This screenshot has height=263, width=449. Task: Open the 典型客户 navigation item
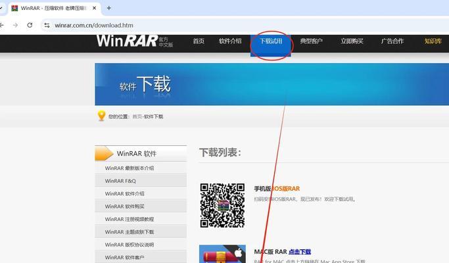[311, 41]
